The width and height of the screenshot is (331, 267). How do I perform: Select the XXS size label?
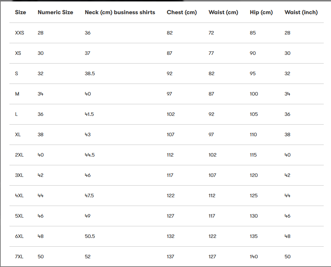pos(20,33)
